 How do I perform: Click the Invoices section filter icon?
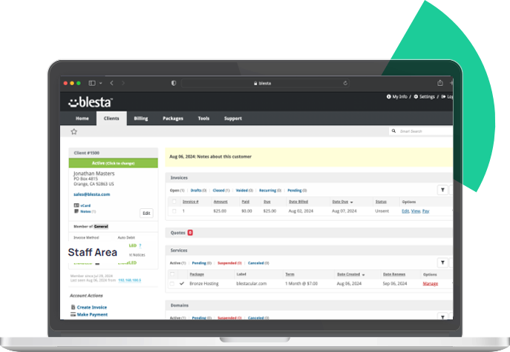[x=442, y=190]
